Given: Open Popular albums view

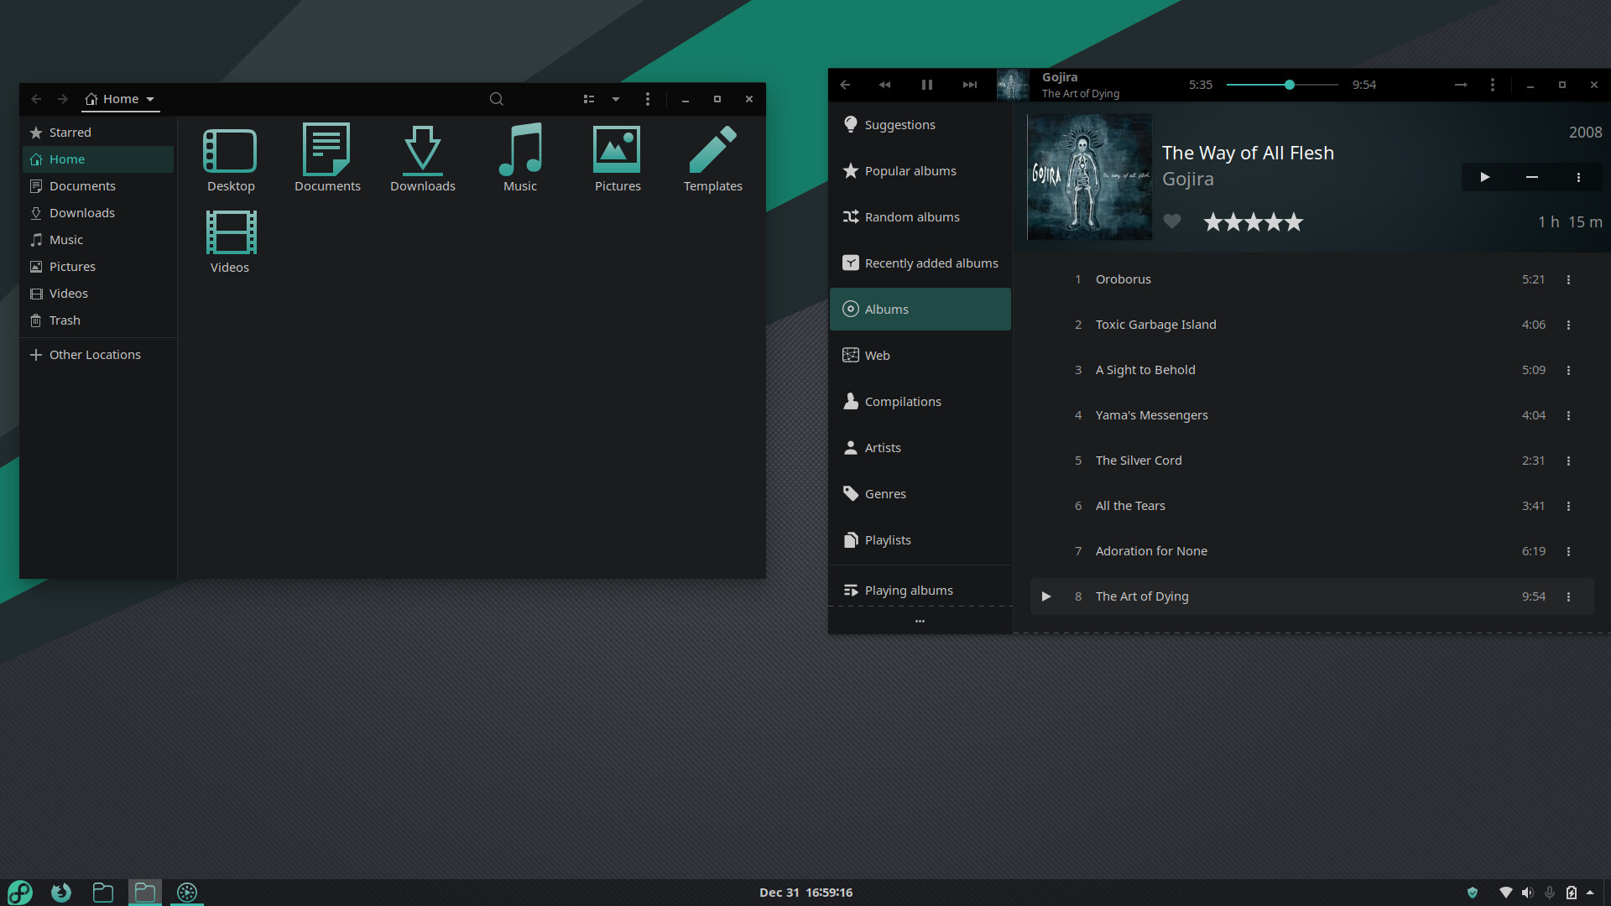Looking at the screenshot, I should point(920,171).
